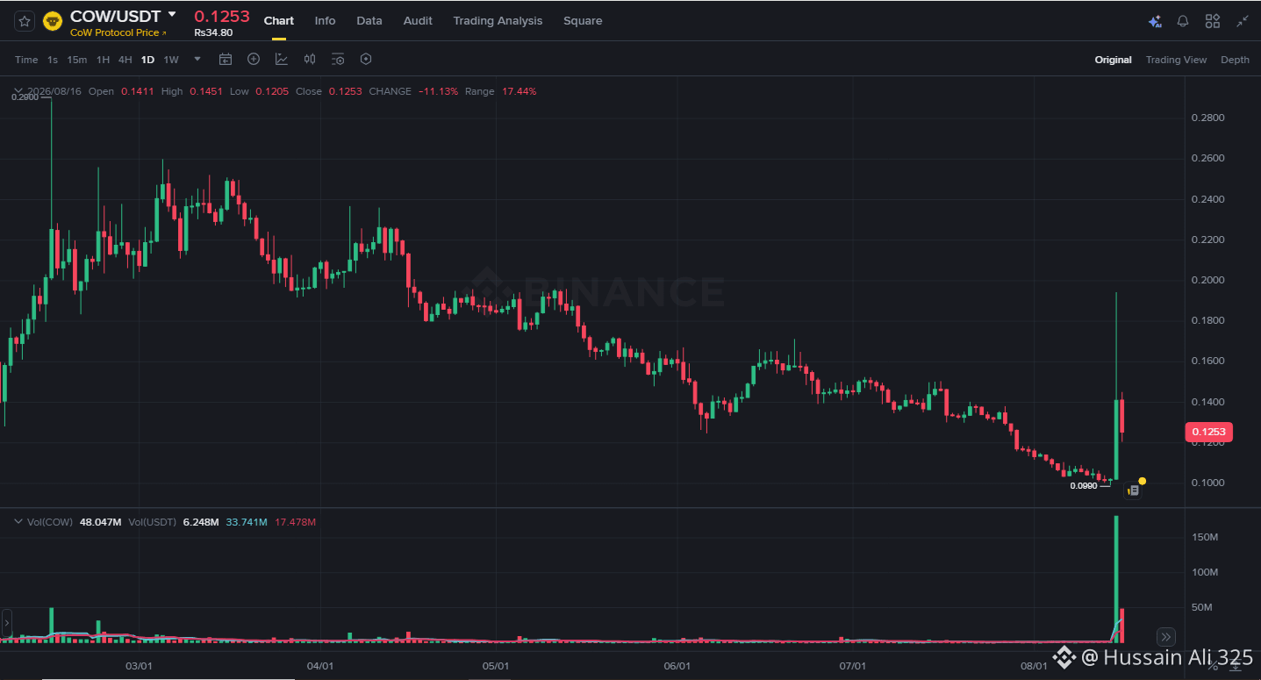Viewport: 1261px width, 680px height.
Task: Click the Vol(COW) indicator label
Action: coord(50,522)
